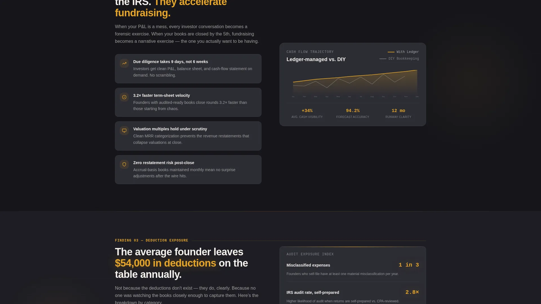Screen dimensions: 541x304
Task: Open the '3.2× faster term-sheet velocity' card
Action: (x=188, y=102)
